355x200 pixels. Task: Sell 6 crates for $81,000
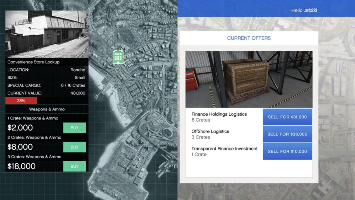[x=287, y=117]
